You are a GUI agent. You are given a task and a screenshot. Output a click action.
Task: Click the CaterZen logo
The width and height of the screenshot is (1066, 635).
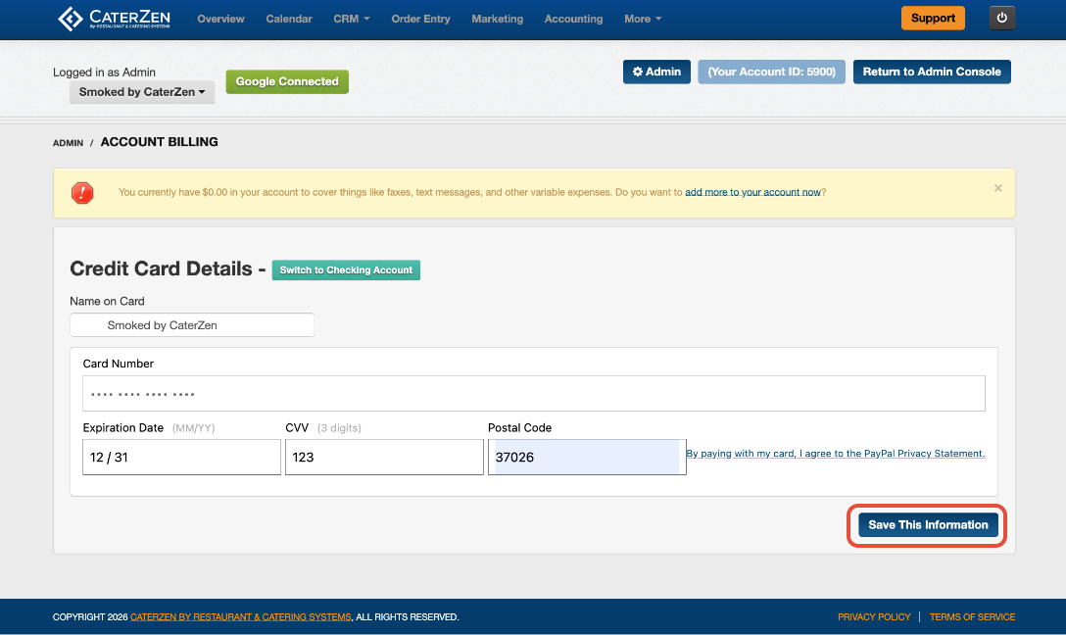(115, 19)
